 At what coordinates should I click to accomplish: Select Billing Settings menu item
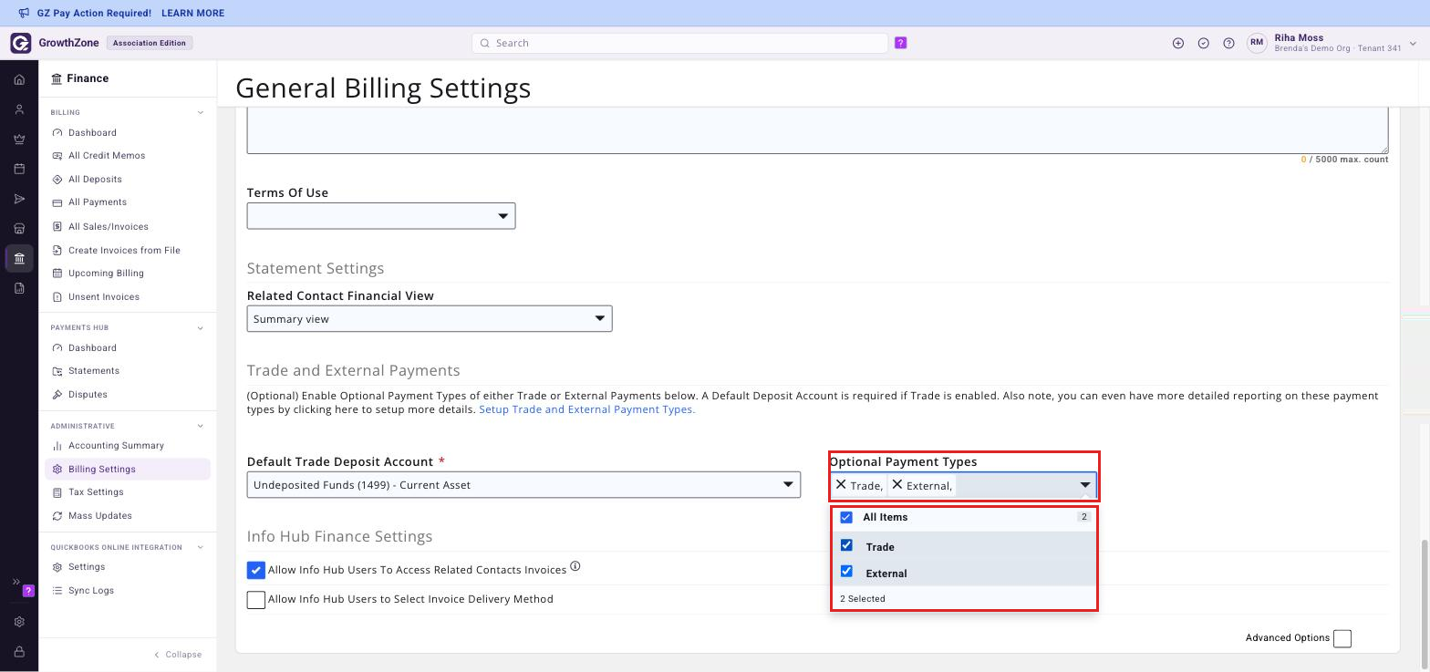click(x=128, y=470)
